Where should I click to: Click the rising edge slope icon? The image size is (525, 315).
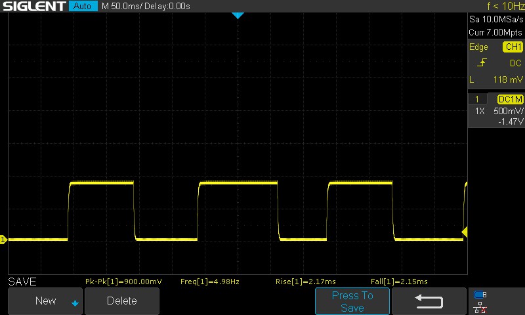tap(482, 62)
